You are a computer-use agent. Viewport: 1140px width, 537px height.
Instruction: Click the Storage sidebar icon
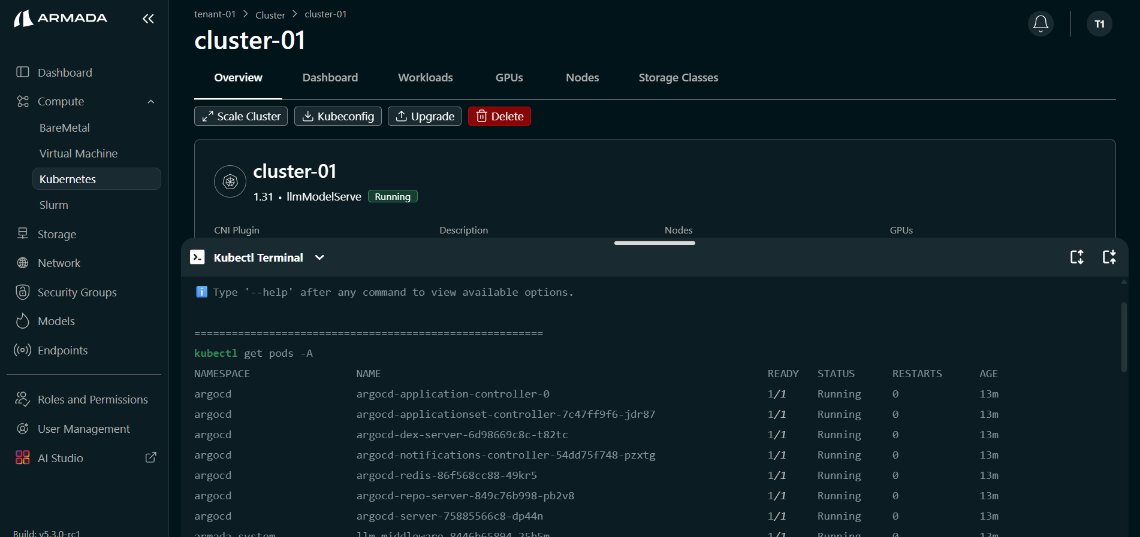click(x=23, y=233)
